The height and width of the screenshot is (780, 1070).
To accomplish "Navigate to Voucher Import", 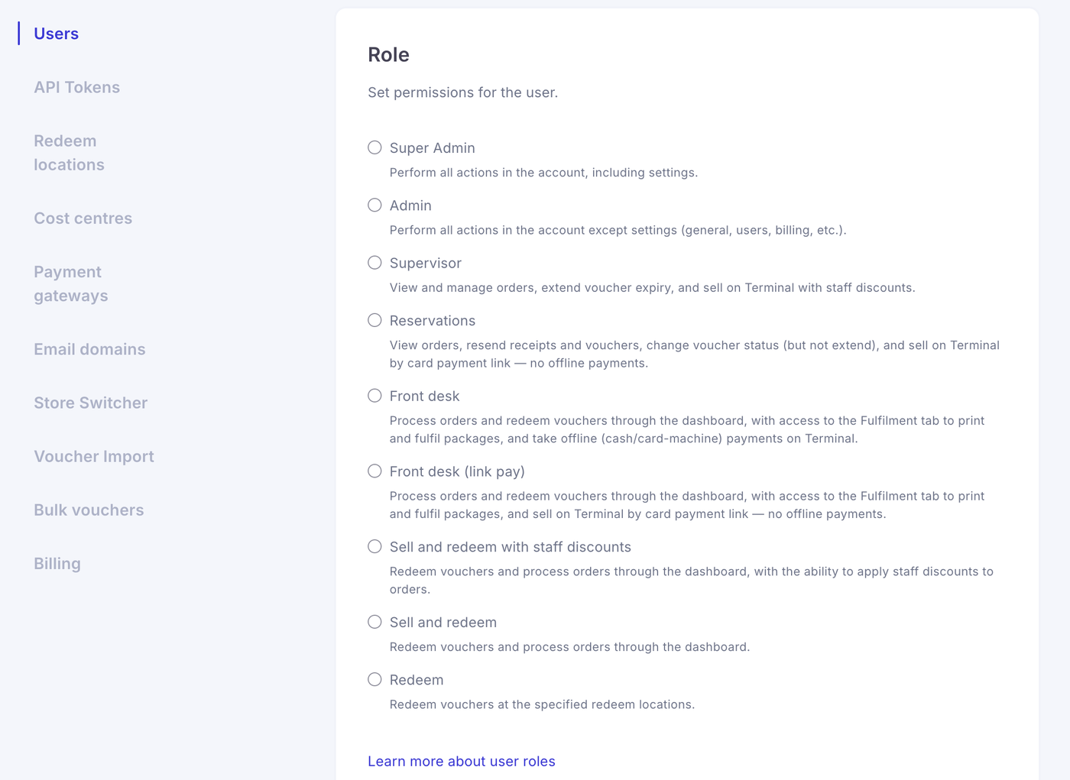I will pyautogui.click(x=94, y=456).
